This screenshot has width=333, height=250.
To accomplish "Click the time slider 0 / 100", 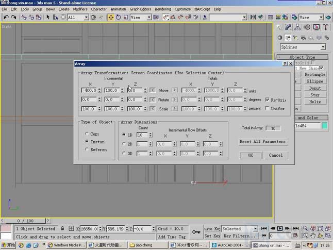I will tap(25, 221).
